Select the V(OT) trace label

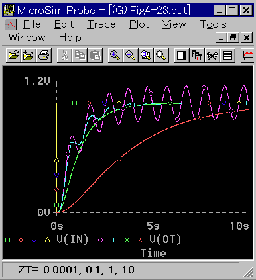[165, 240]
